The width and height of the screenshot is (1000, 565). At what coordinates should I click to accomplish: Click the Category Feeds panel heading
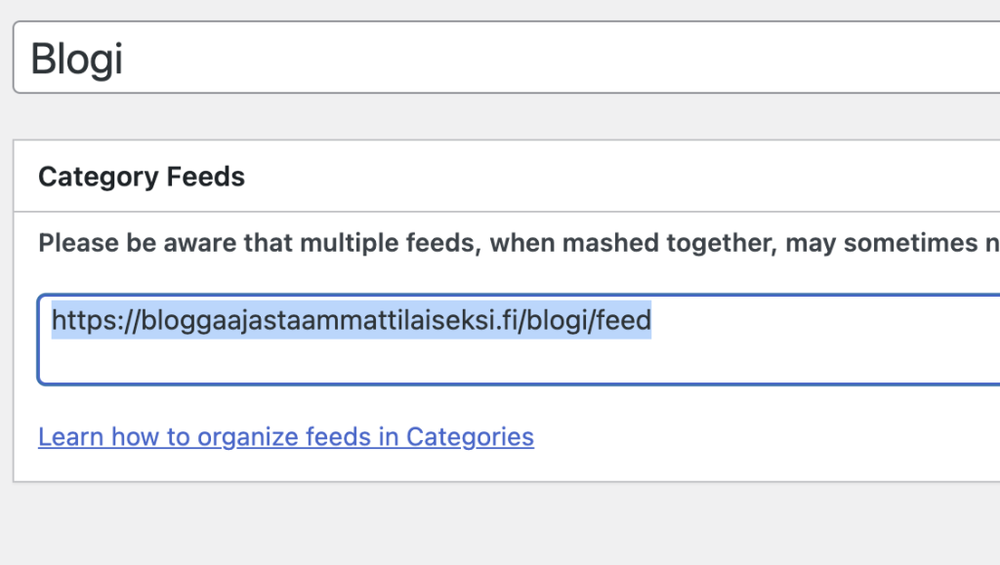141,177
